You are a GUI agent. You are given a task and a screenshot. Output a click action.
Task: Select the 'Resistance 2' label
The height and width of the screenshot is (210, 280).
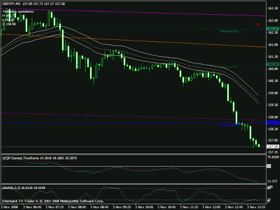(230, 31)
